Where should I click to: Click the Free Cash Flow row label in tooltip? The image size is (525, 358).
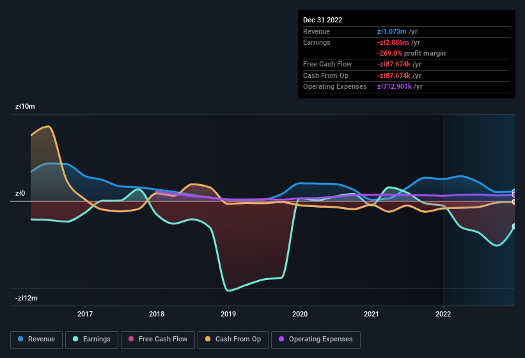[x=327, y=64]
